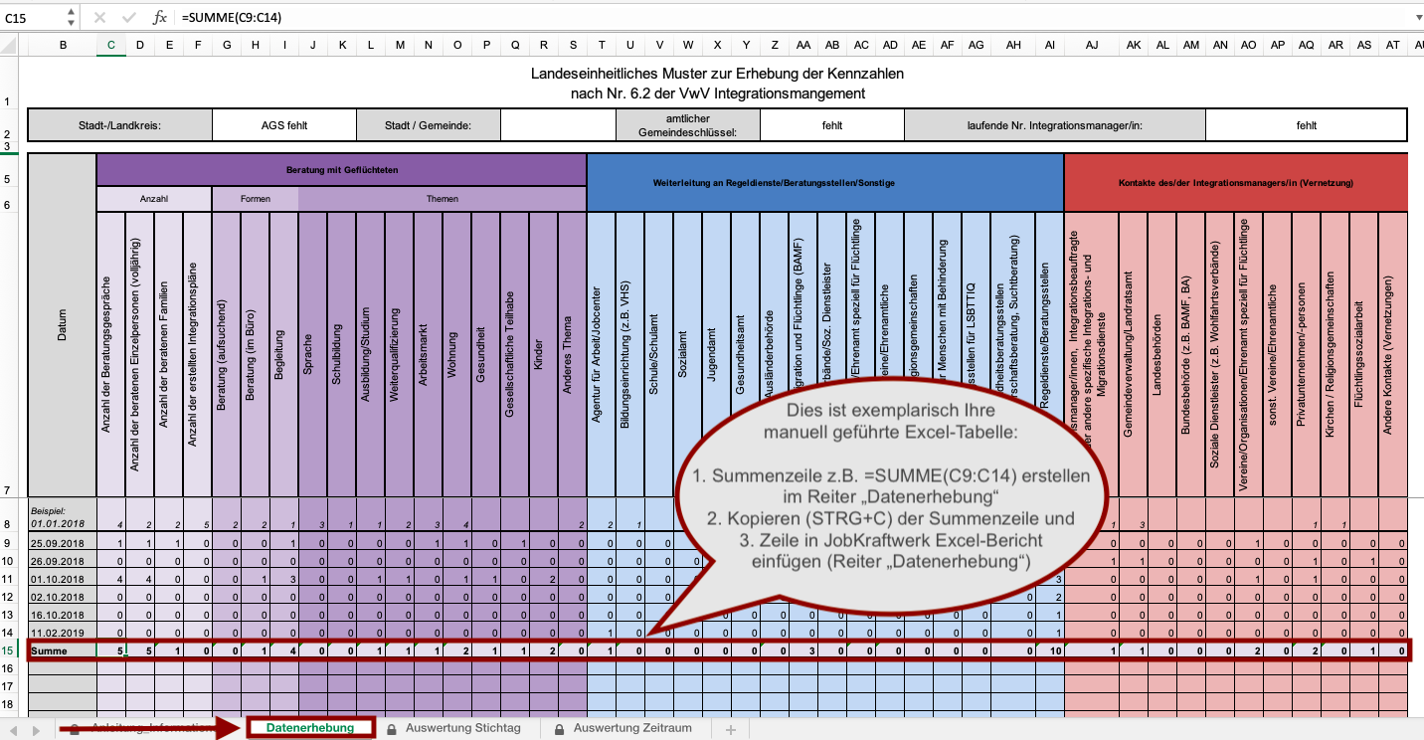Click the 'Themen' subheader cell

pos(444,199)
